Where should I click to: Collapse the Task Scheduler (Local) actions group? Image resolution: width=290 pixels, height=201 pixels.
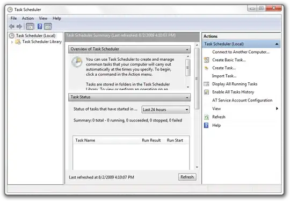(x=277, y=44)
